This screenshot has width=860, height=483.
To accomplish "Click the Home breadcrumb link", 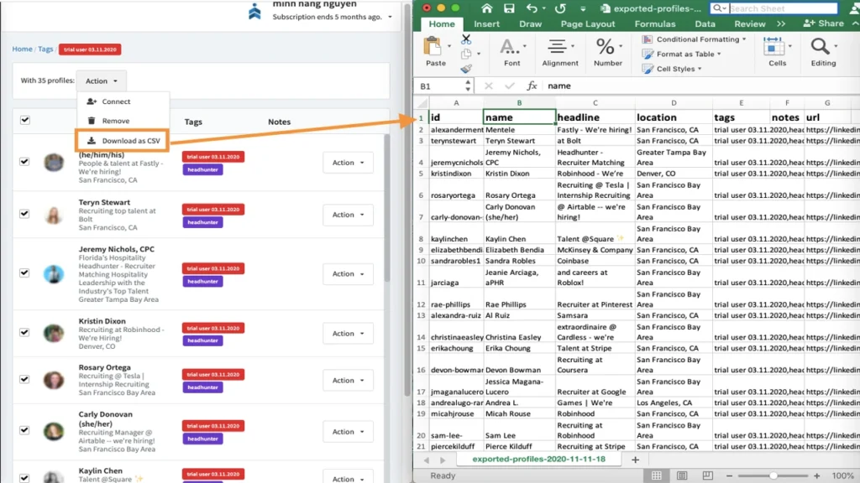I will [22, 49].
